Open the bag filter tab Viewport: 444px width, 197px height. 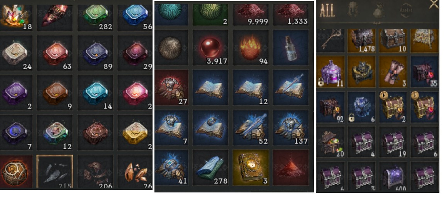pos(379,11)
